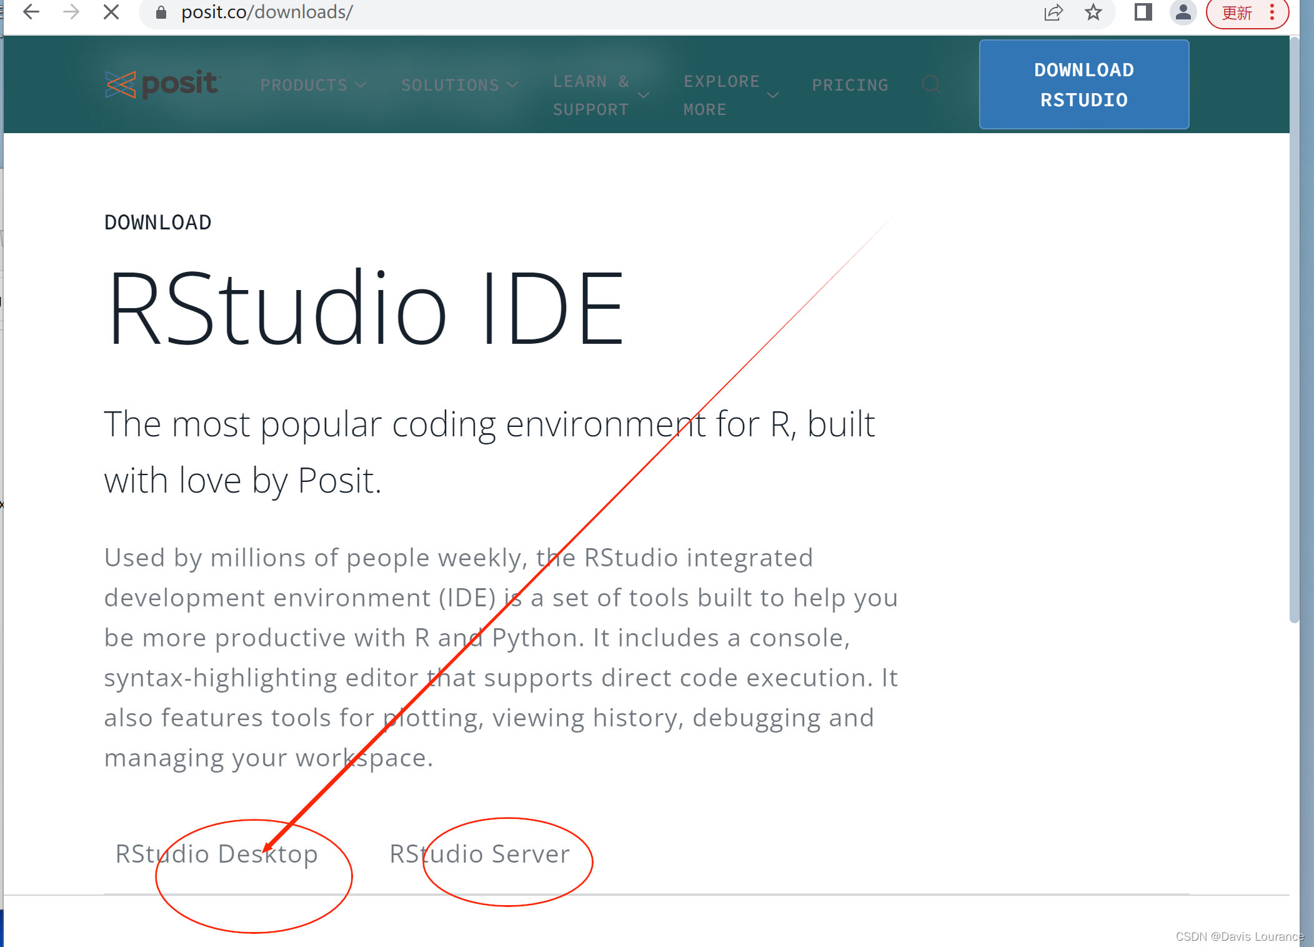The width and height of the screenshot is (1314, 947).
Task: Expand the EXPLORE MORE menu
Action: click(x=731, y=95)
